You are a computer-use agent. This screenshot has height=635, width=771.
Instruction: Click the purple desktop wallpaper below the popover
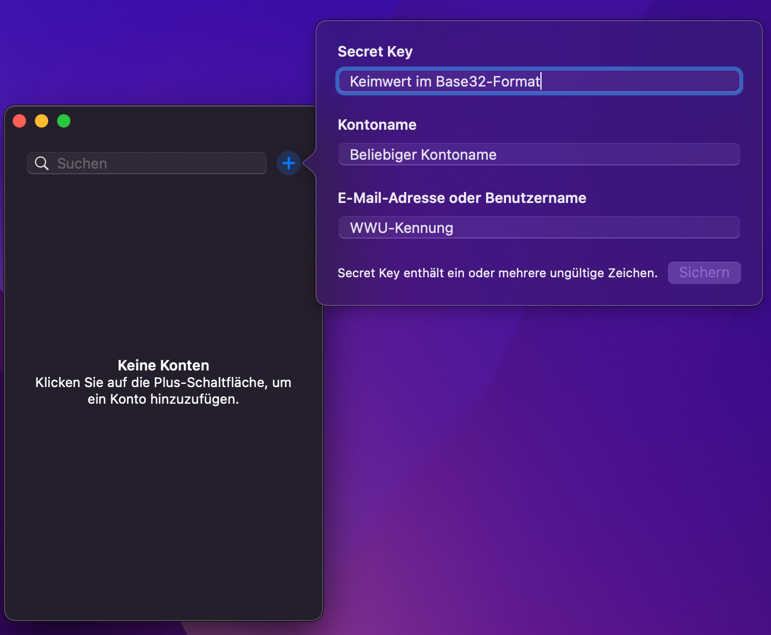coord(543,444)
